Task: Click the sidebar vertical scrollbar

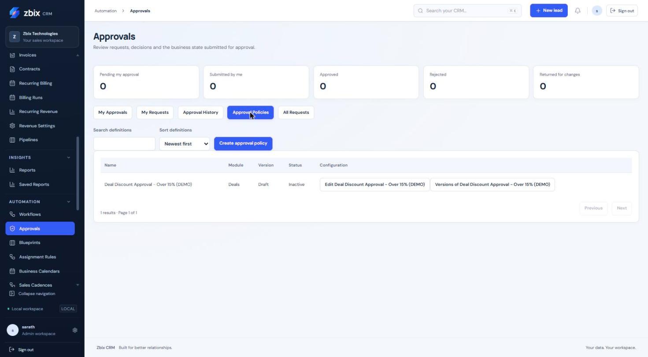Action: 78,174
